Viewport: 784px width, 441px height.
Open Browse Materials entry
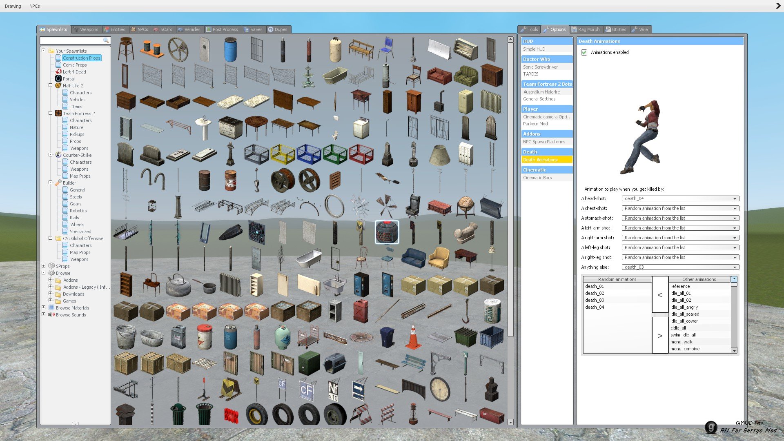(72, 308)
